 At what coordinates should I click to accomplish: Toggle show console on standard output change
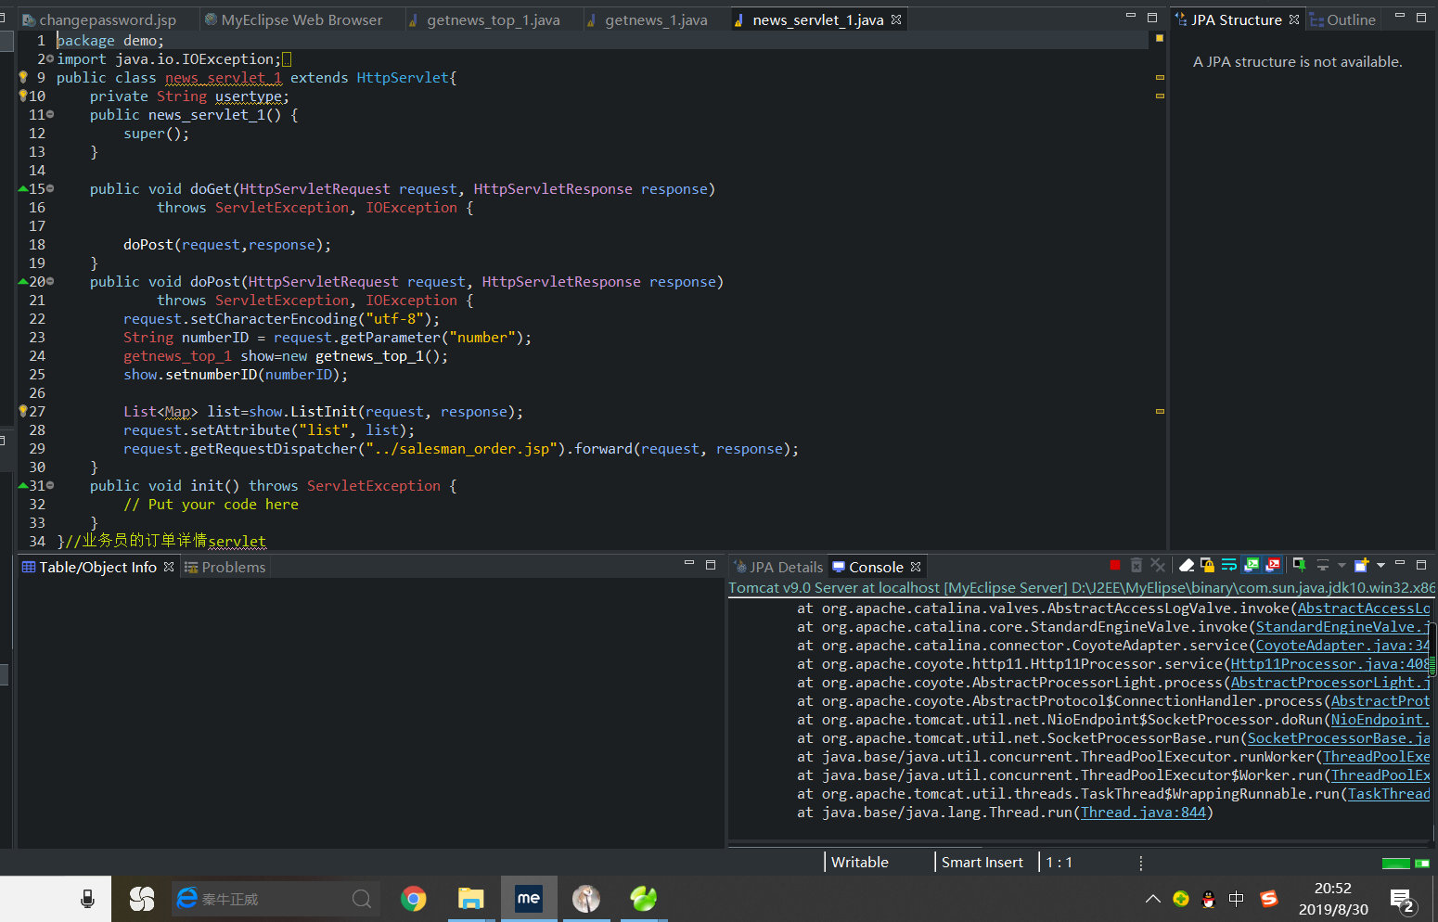pyautogui.click(x=1252, y=565)
